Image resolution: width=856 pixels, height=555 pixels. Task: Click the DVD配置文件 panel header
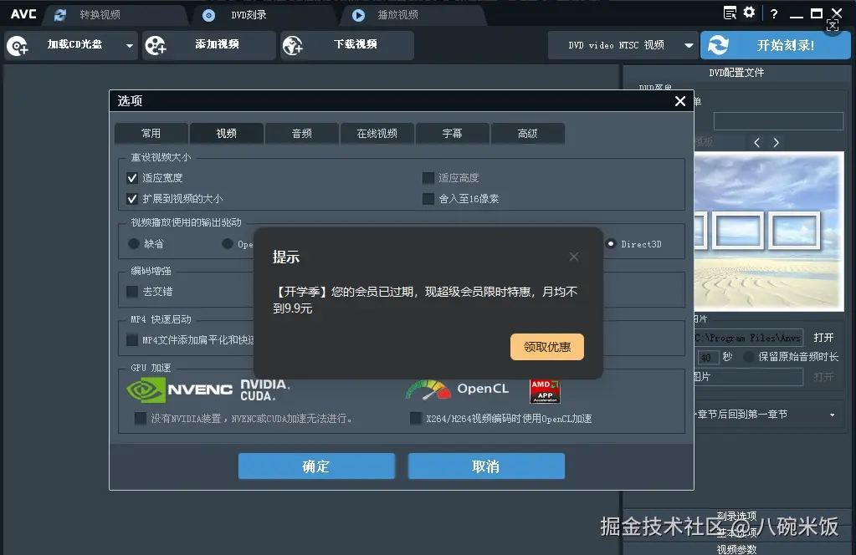pos(736,73)
